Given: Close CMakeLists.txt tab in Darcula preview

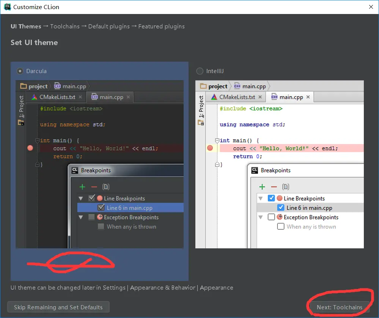Looking at the screenshot, I should pyautogui.click(x=80, y=97).
